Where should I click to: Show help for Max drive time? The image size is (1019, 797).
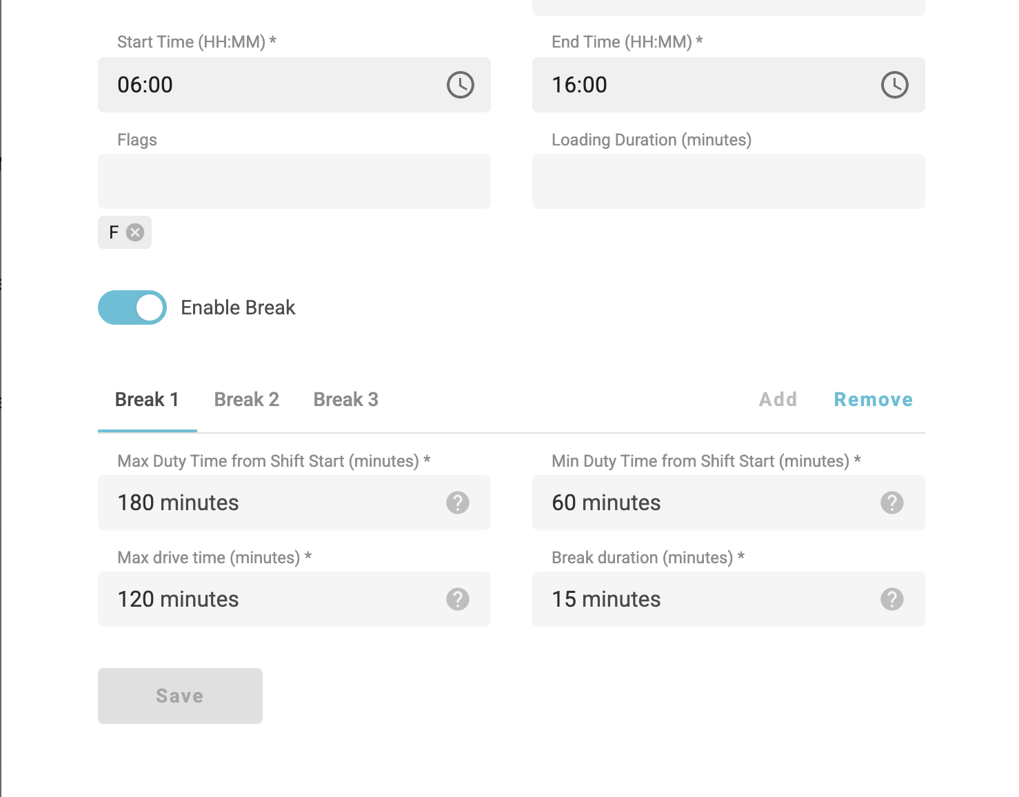pyautogui.click(x=457, y=599)
